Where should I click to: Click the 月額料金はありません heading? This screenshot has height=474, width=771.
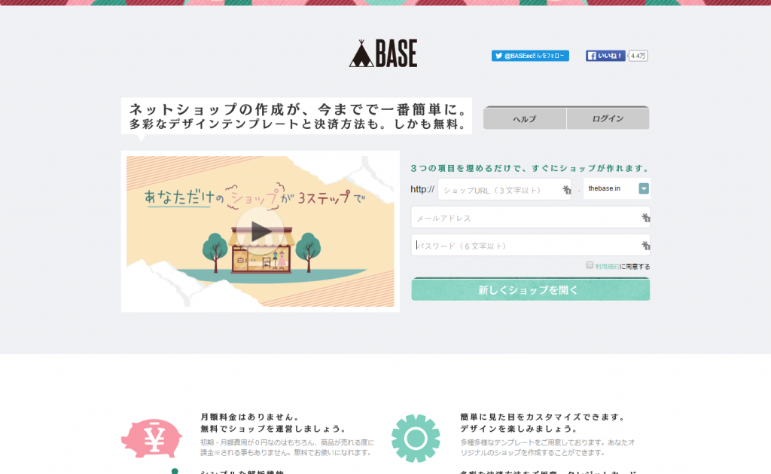[251, 417]
